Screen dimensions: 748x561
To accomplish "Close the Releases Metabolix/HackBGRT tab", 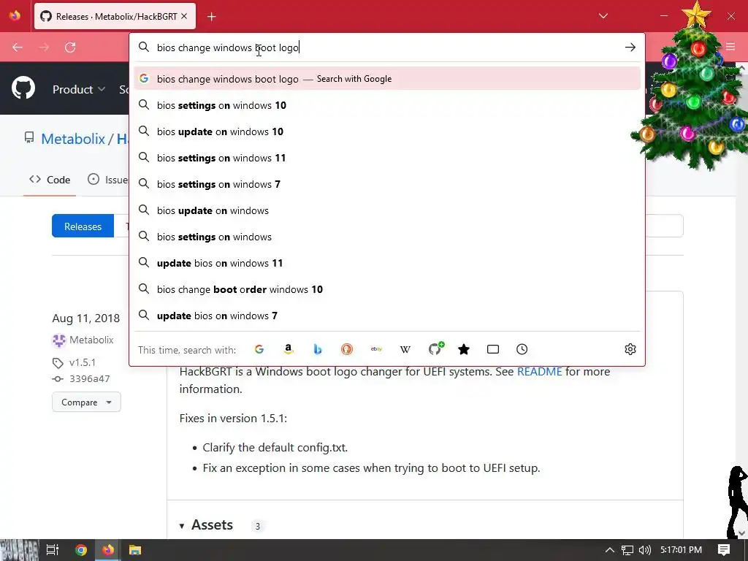I will tap(184, 16).
